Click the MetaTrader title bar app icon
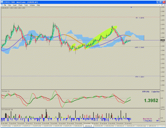This screenshot has width=166, height=128. (2, 2)
